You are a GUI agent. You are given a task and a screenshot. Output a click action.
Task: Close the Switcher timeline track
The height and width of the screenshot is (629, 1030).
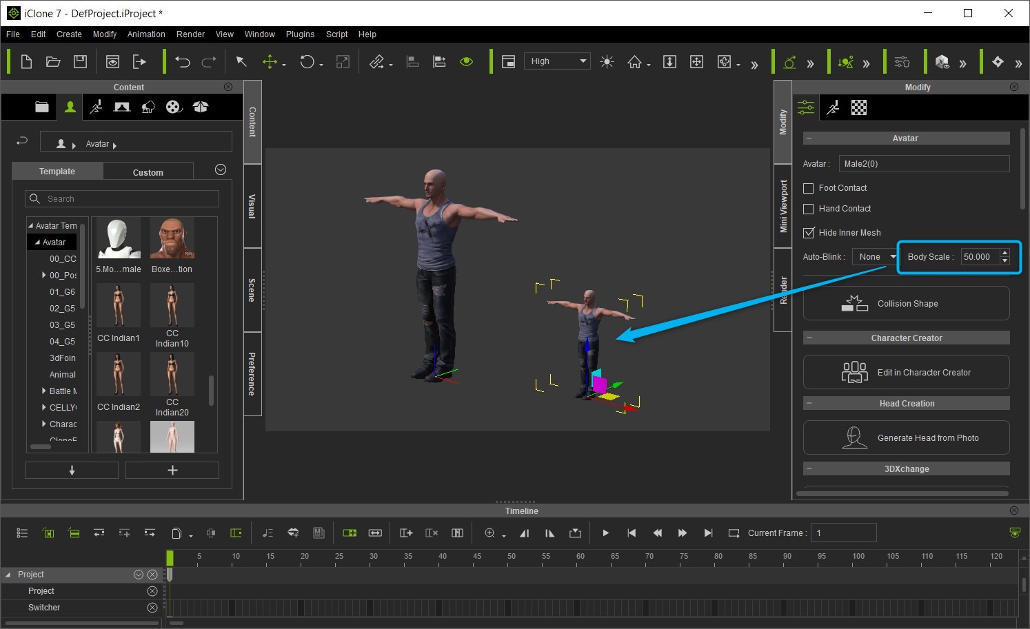152,608
